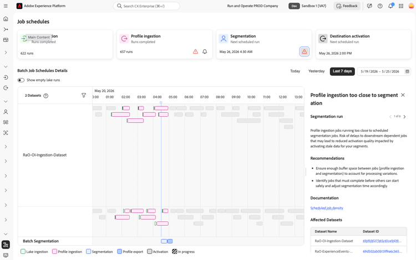Open the Profile ingestion card
416x260 pixels.
(x=165, y=44)
